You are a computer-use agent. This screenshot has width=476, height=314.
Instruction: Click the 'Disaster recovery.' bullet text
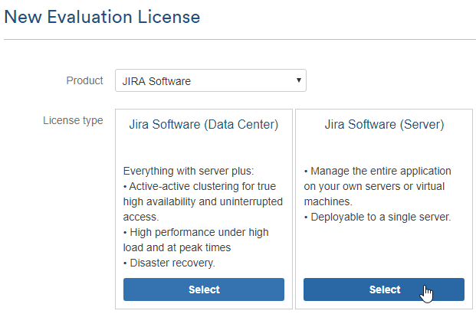169,263
